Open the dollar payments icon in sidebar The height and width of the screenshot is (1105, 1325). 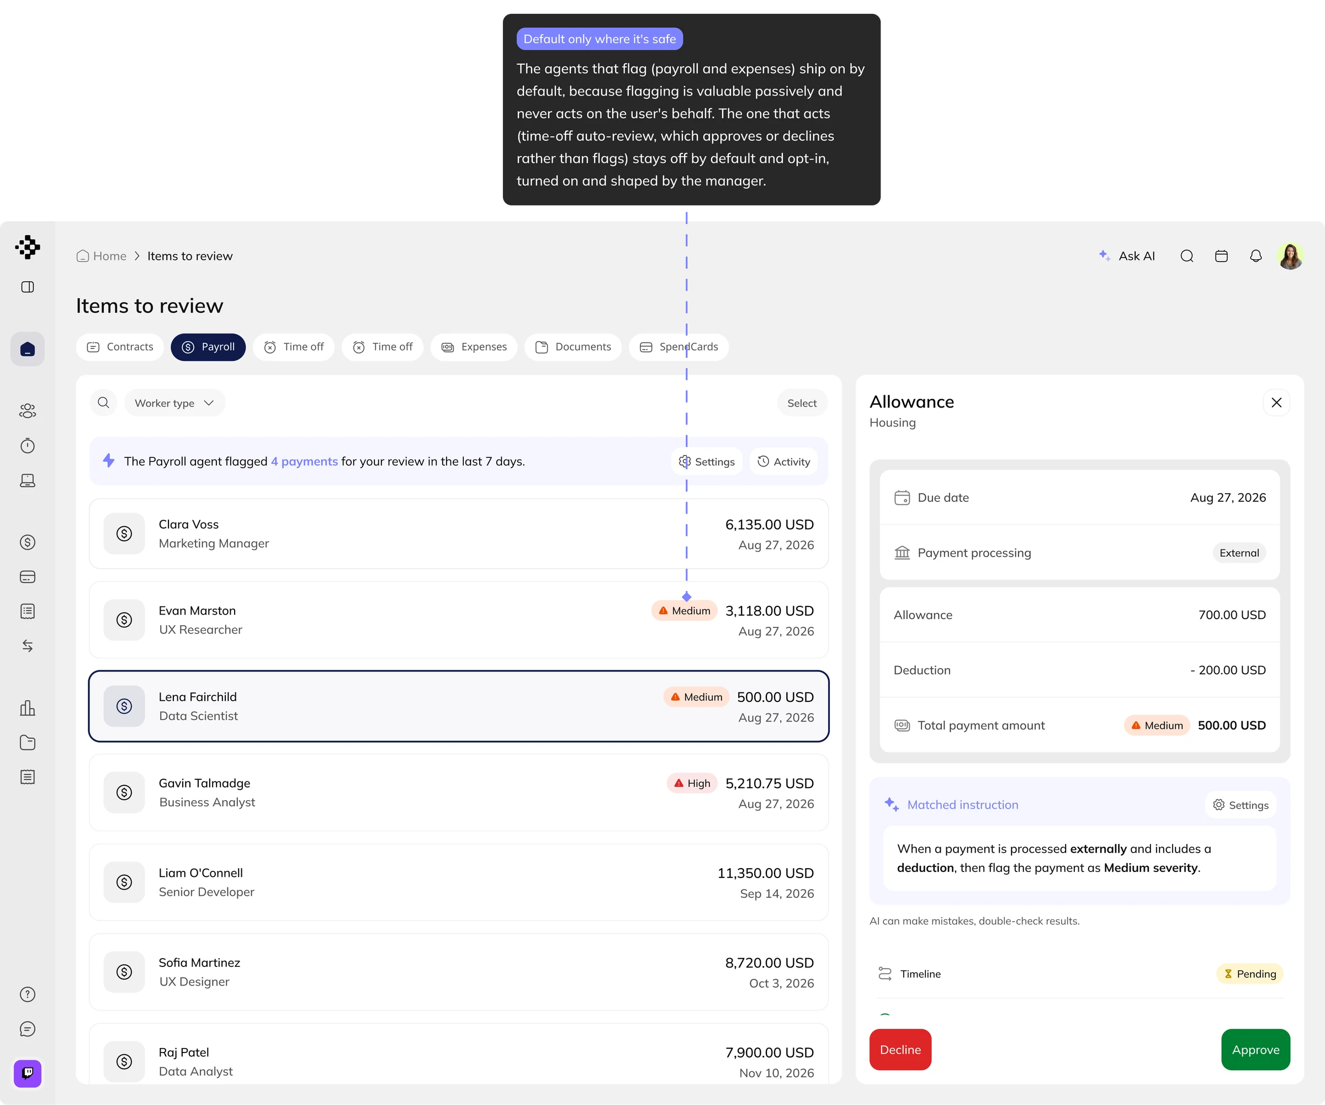point(27,542)
